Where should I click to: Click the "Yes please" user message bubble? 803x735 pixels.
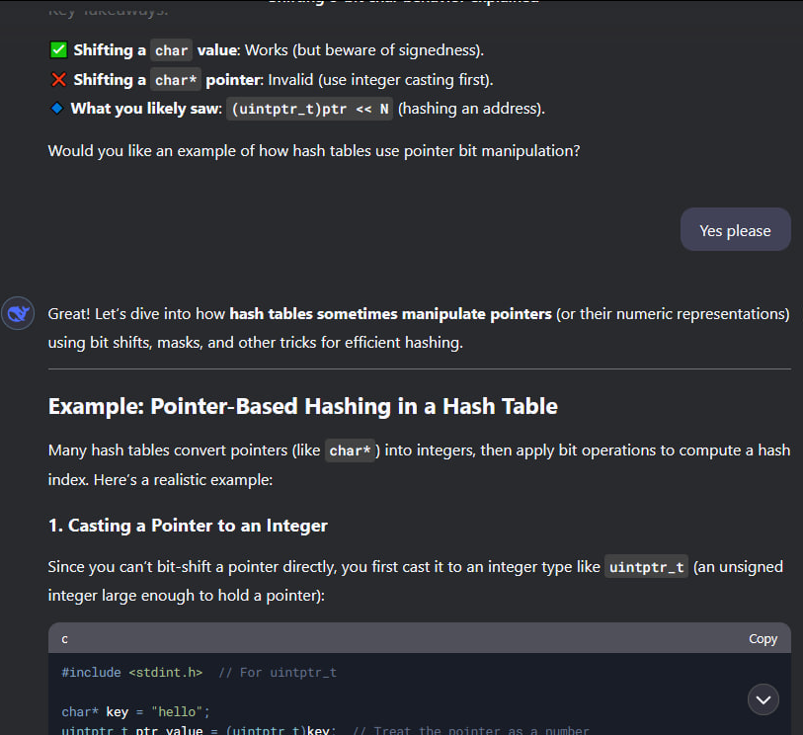coord(735,230)
